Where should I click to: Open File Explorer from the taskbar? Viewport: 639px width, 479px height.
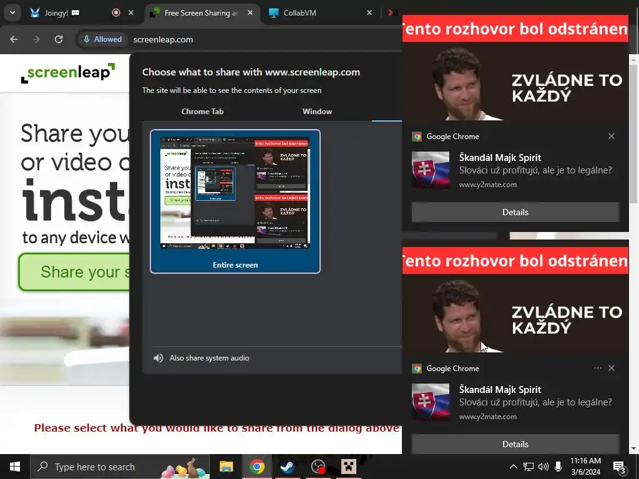point(226,467)
